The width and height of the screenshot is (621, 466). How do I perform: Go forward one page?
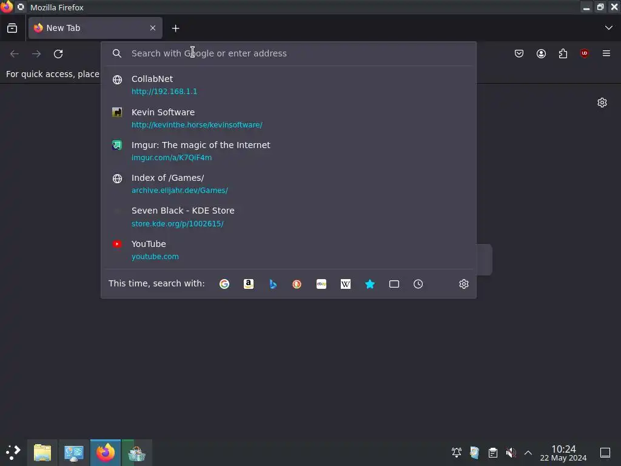coord(36,53)
